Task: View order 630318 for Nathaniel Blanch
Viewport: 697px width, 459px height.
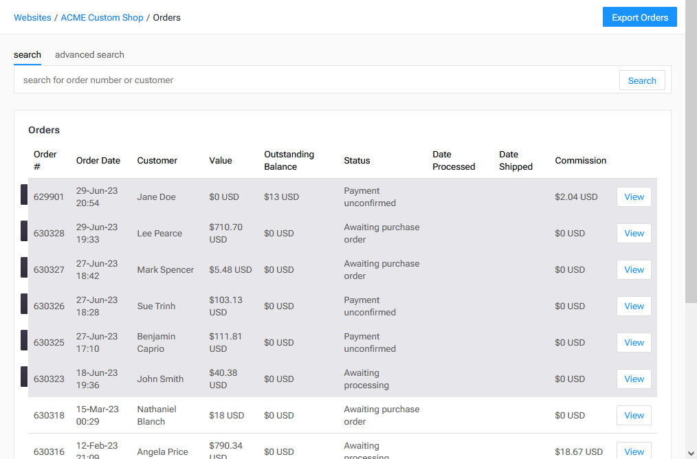Action: point(633,415)
